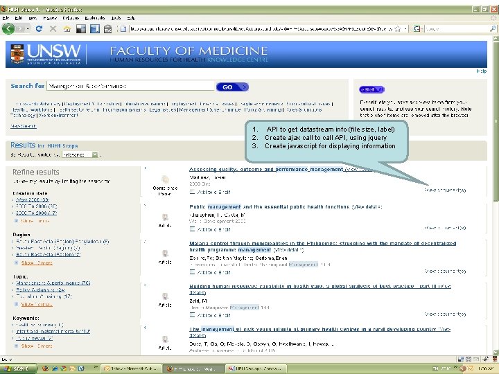The width and height of the screenshot is (499, 374).
Task: Open the back/forward history dropdown arrow
Action: (28, 29)
